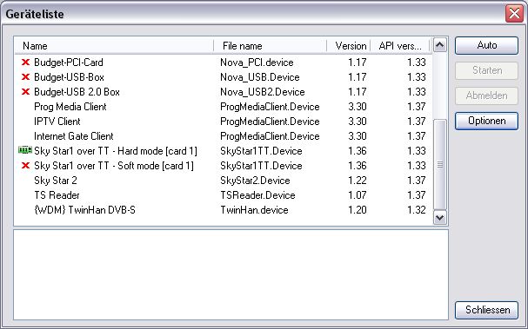Select the Sky Star 2 device
The height and width of the screenshot is (329, 528).
click(x=224, y=181)
